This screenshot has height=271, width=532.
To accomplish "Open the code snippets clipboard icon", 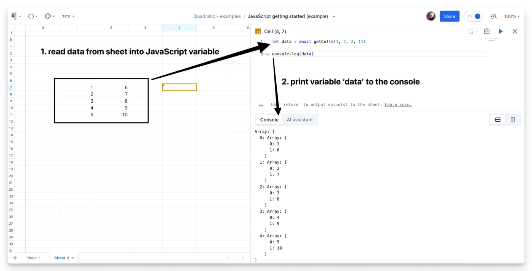I will coord(487,31).
